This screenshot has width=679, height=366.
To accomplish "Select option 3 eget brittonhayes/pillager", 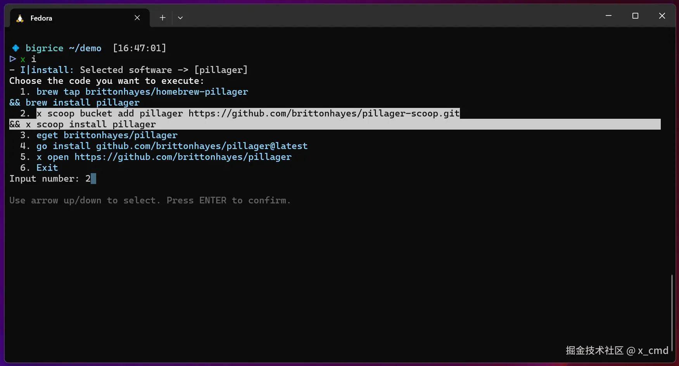I will pyautogui.click(x=107, y=135).
